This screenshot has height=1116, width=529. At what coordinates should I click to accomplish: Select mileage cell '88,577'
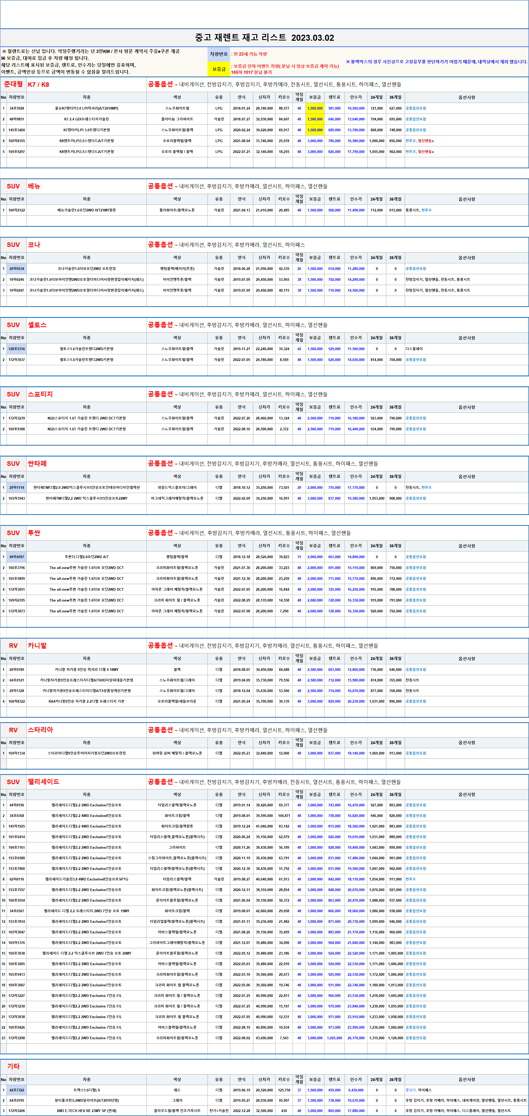click(x=284, y=108)
